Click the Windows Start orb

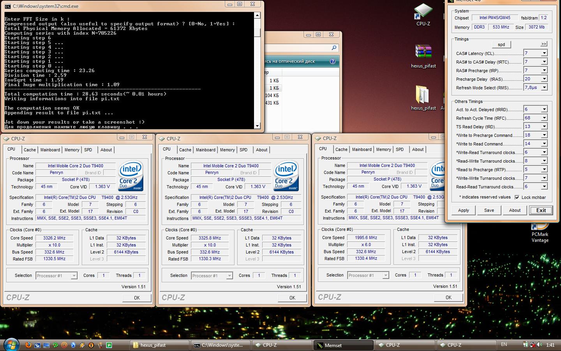[11, 345]
